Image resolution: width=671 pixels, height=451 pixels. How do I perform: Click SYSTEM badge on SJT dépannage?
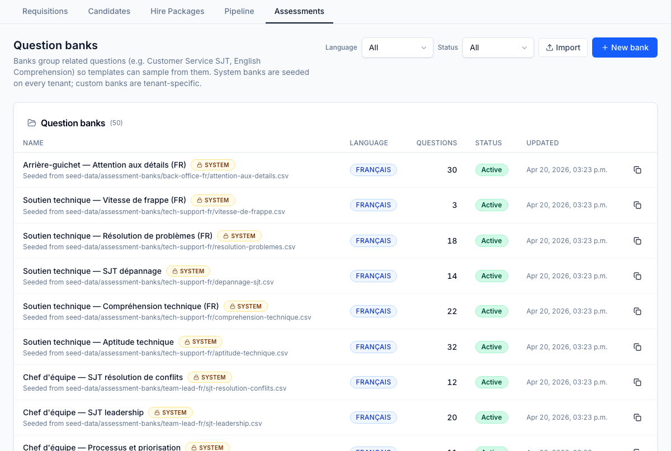[188, 271]
